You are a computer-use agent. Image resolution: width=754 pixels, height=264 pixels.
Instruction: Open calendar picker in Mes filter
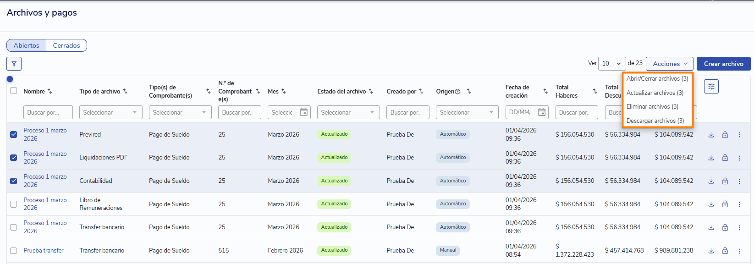(x=303, y=112)
